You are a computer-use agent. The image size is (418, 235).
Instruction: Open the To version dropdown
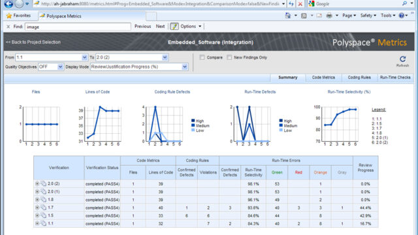coord(165,57)
